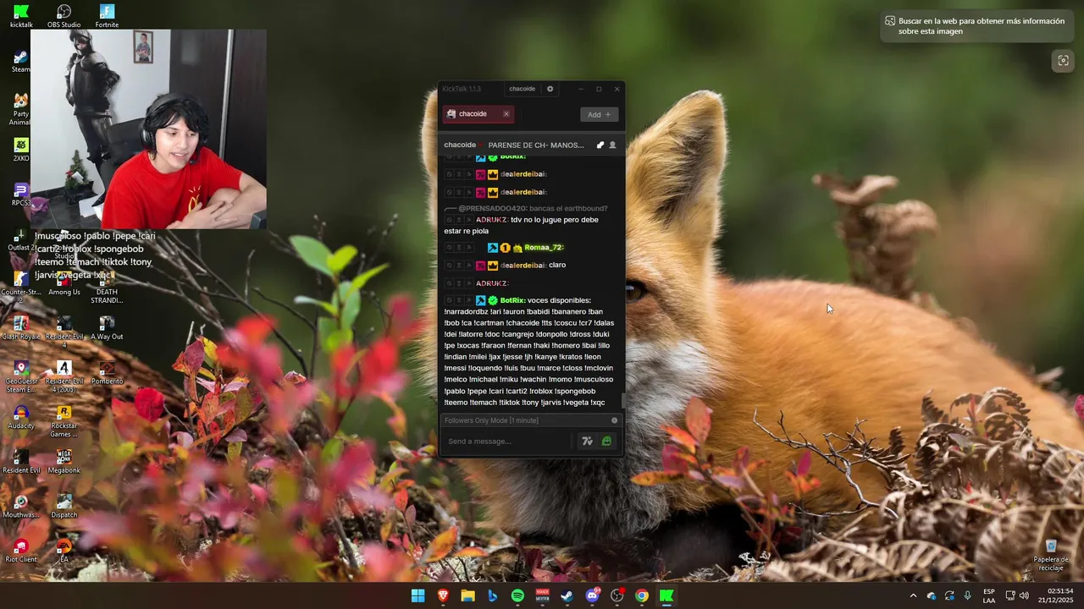Click ADRUKZ username on 'tdv no lo jugue' message
1084x609 pixels.
point(491,220)
